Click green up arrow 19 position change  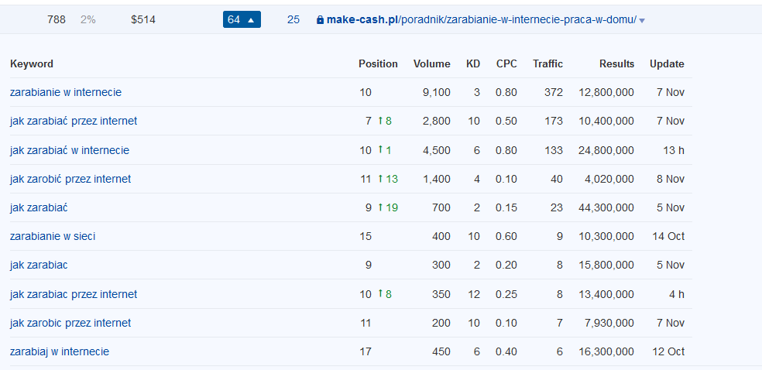tap(387, 207)
